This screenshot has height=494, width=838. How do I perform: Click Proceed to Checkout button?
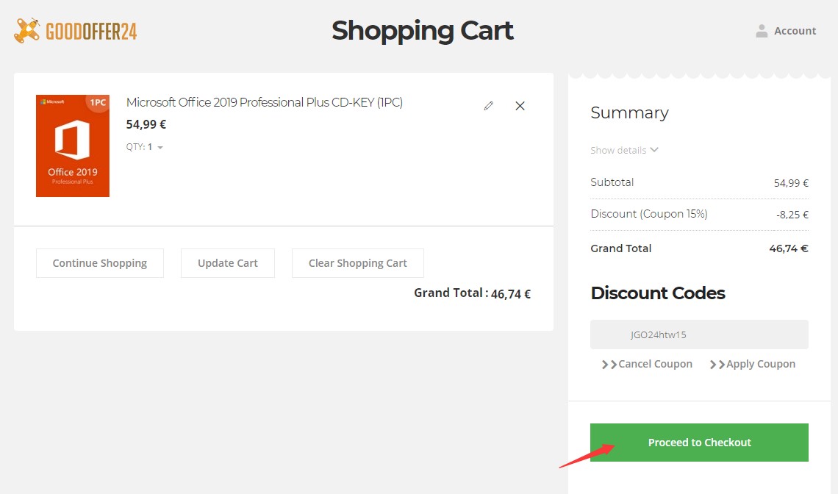coord(699,443)
